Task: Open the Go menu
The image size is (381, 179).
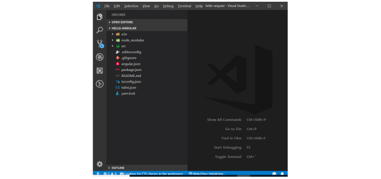Action: (156, 6)
